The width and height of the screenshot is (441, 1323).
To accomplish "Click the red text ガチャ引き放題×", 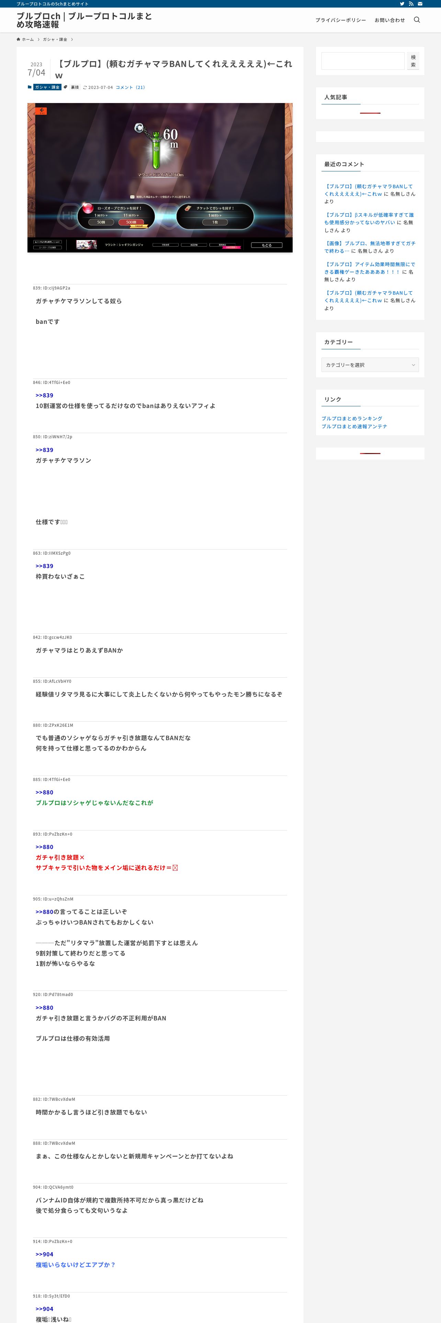I will click(60, 857).
